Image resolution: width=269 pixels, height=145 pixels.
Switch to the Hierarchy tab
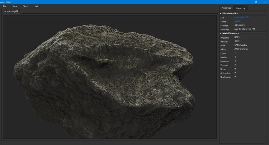(x=240, y=8)
